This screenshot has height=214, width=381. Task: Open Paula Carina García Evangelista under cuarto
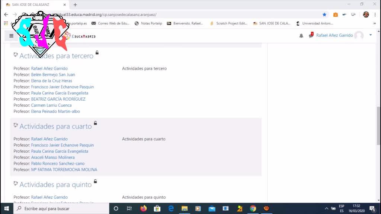click(60, 151)
